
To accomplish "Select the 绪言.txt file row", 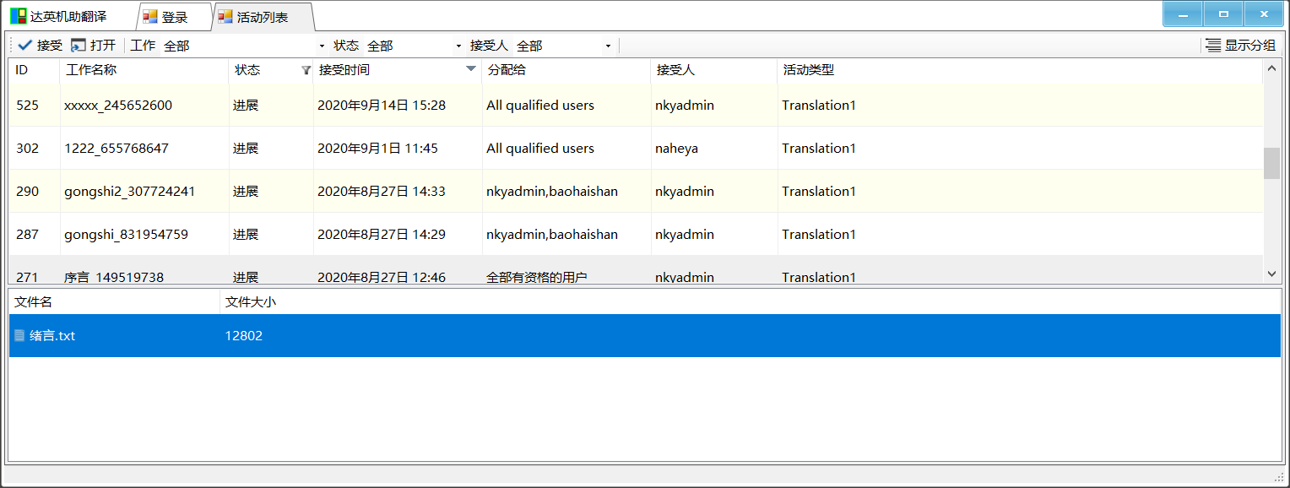I will tap(645, 336).
